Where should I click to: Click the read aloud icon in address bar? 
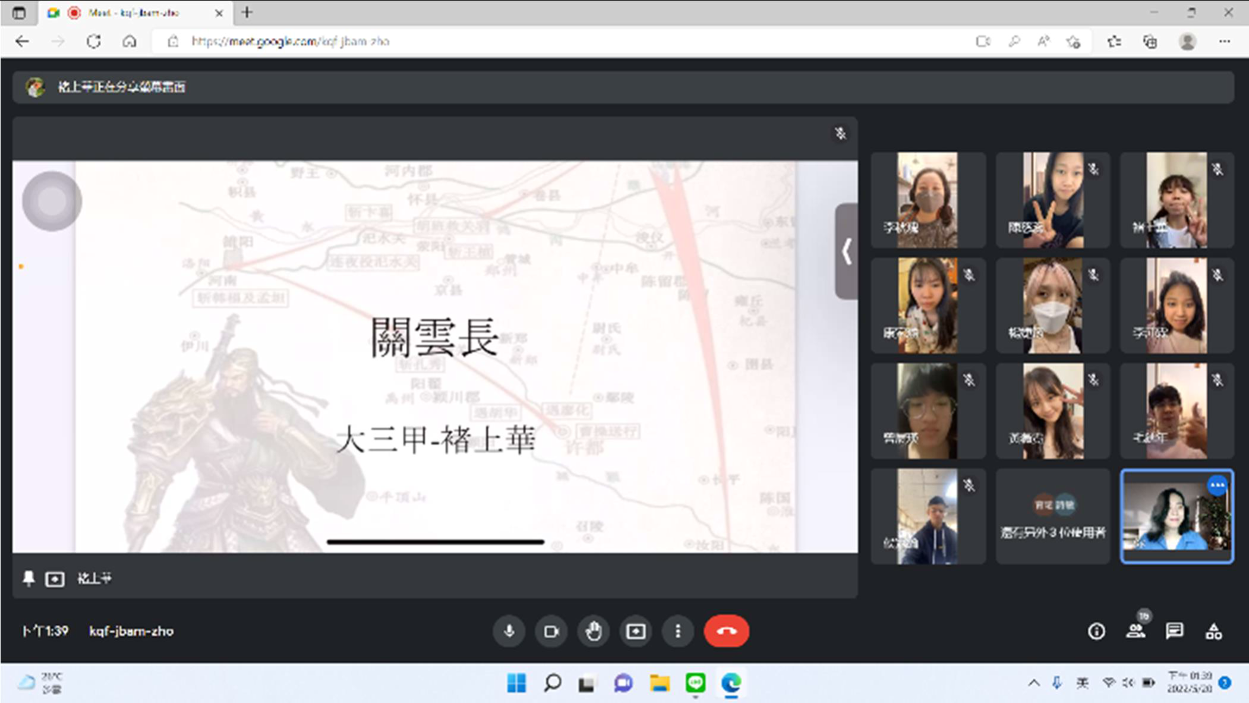pos(1043,42)
